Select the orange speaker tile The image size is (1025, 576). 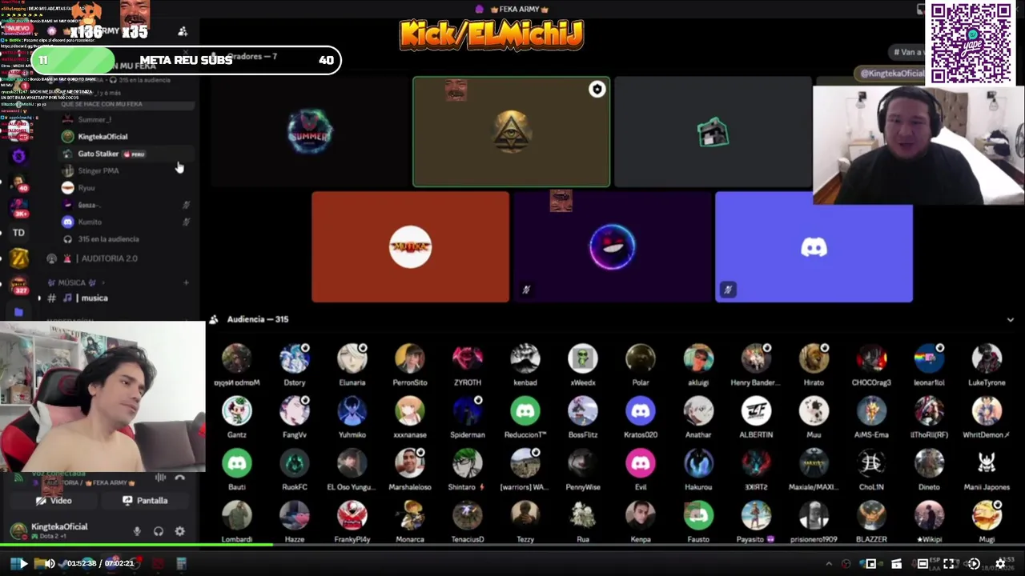410,246
